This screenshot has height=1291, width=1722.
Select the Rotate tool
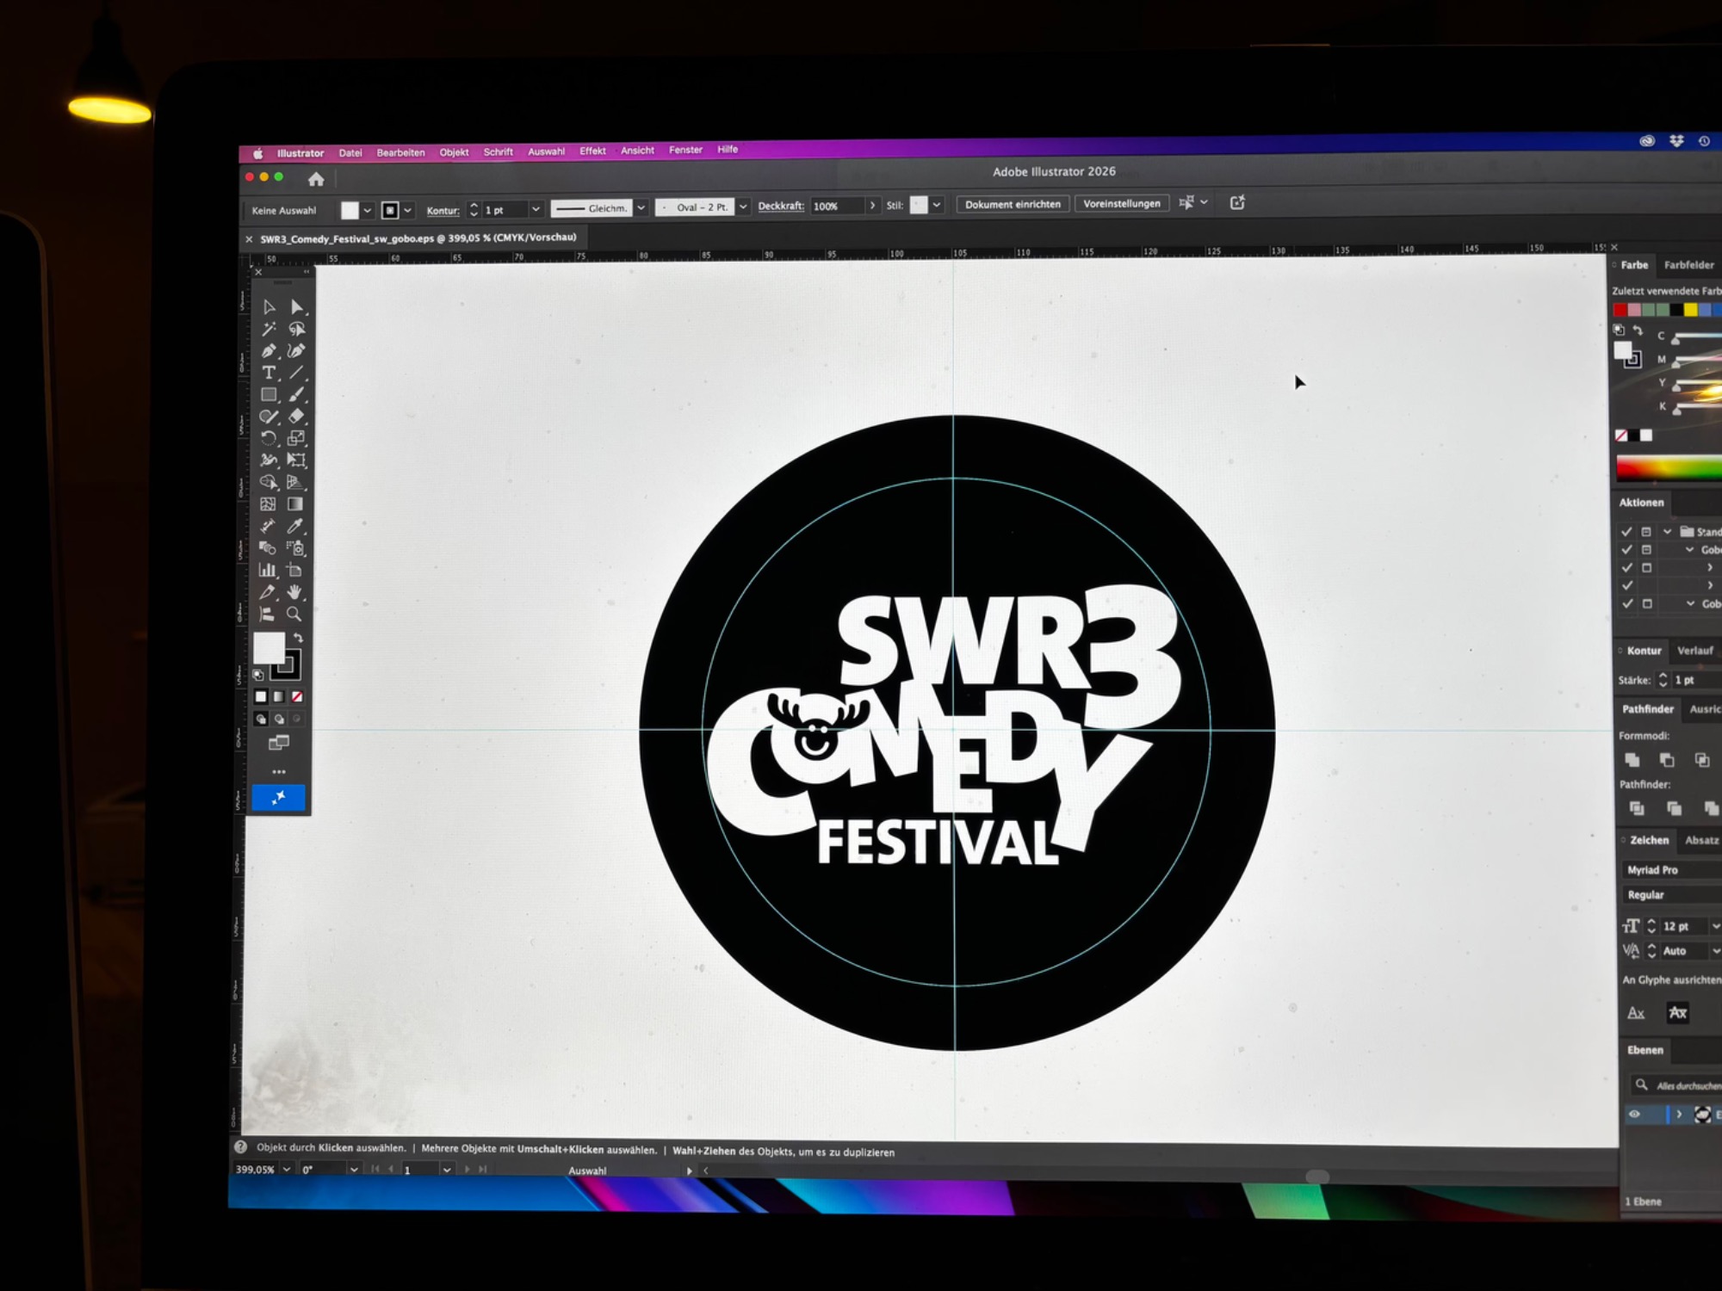[x=269, y=438]
